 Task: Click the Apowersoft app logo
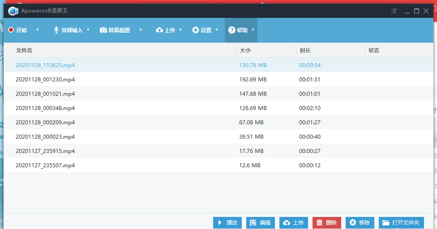13,11
